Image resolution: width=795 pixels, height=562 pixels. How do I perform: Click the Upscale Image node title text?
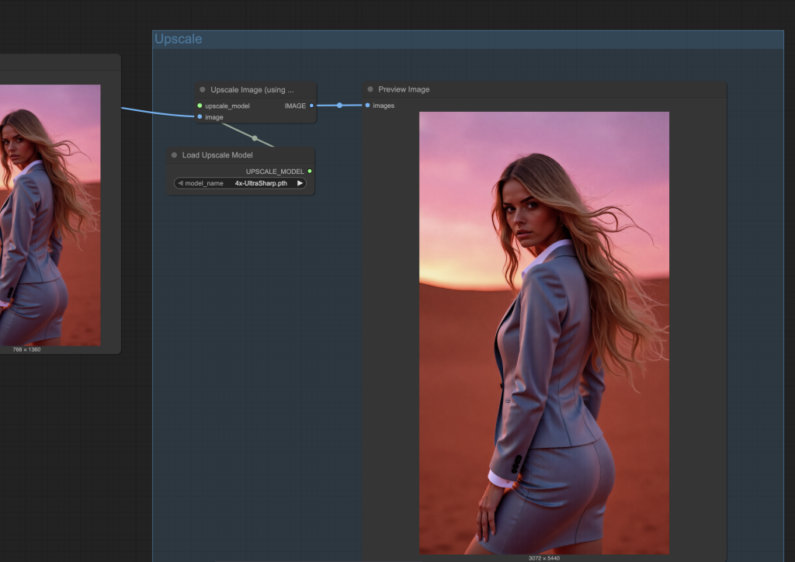pos(252,90)
